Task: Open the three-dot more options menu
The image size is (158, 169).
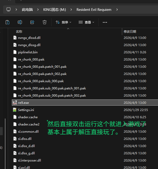Action: click(105, 22)
